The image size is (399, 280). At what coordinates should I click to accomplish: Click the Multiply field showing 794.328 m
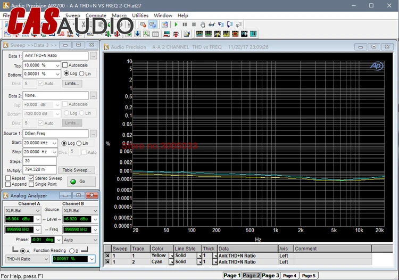click(39, 170)
